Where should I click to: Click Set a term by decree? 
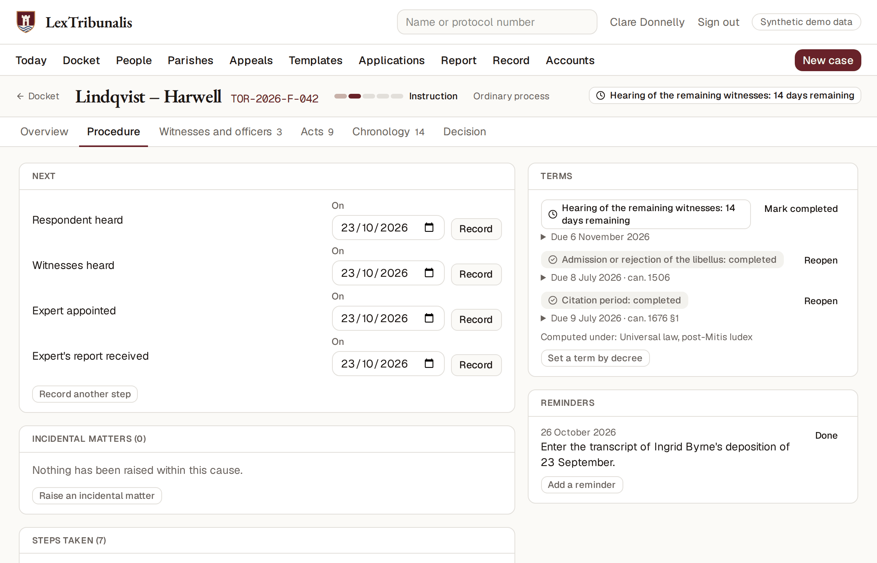(595, 358)
